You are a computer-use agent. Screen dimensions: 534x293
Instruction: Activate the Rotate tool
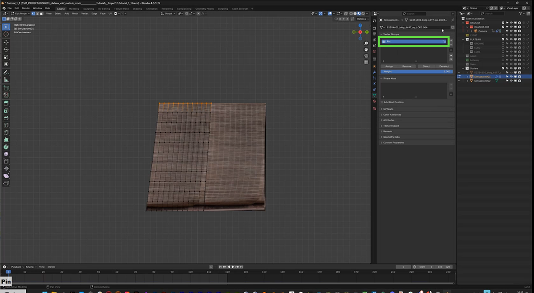[6, 50]
